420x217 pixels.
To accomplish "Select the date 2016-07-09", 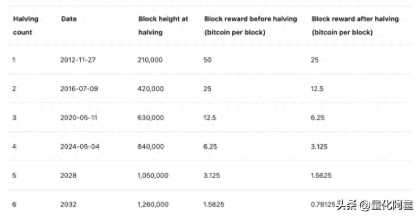I will tap(79, 88).
